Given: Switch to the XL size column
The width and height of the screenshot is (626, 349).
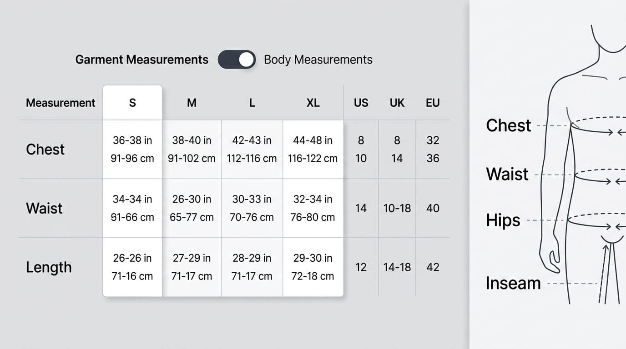Looking at the screenshot, I should pos(313,103).
